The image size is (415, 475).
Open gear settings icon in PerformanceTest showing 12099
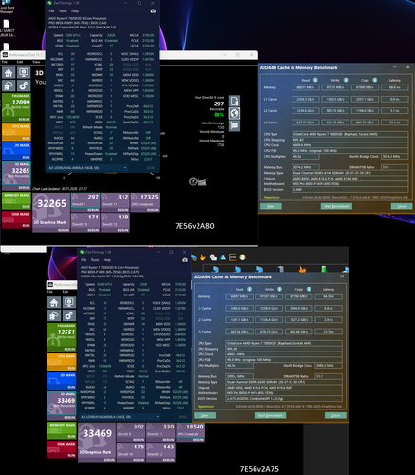(24, 85)
